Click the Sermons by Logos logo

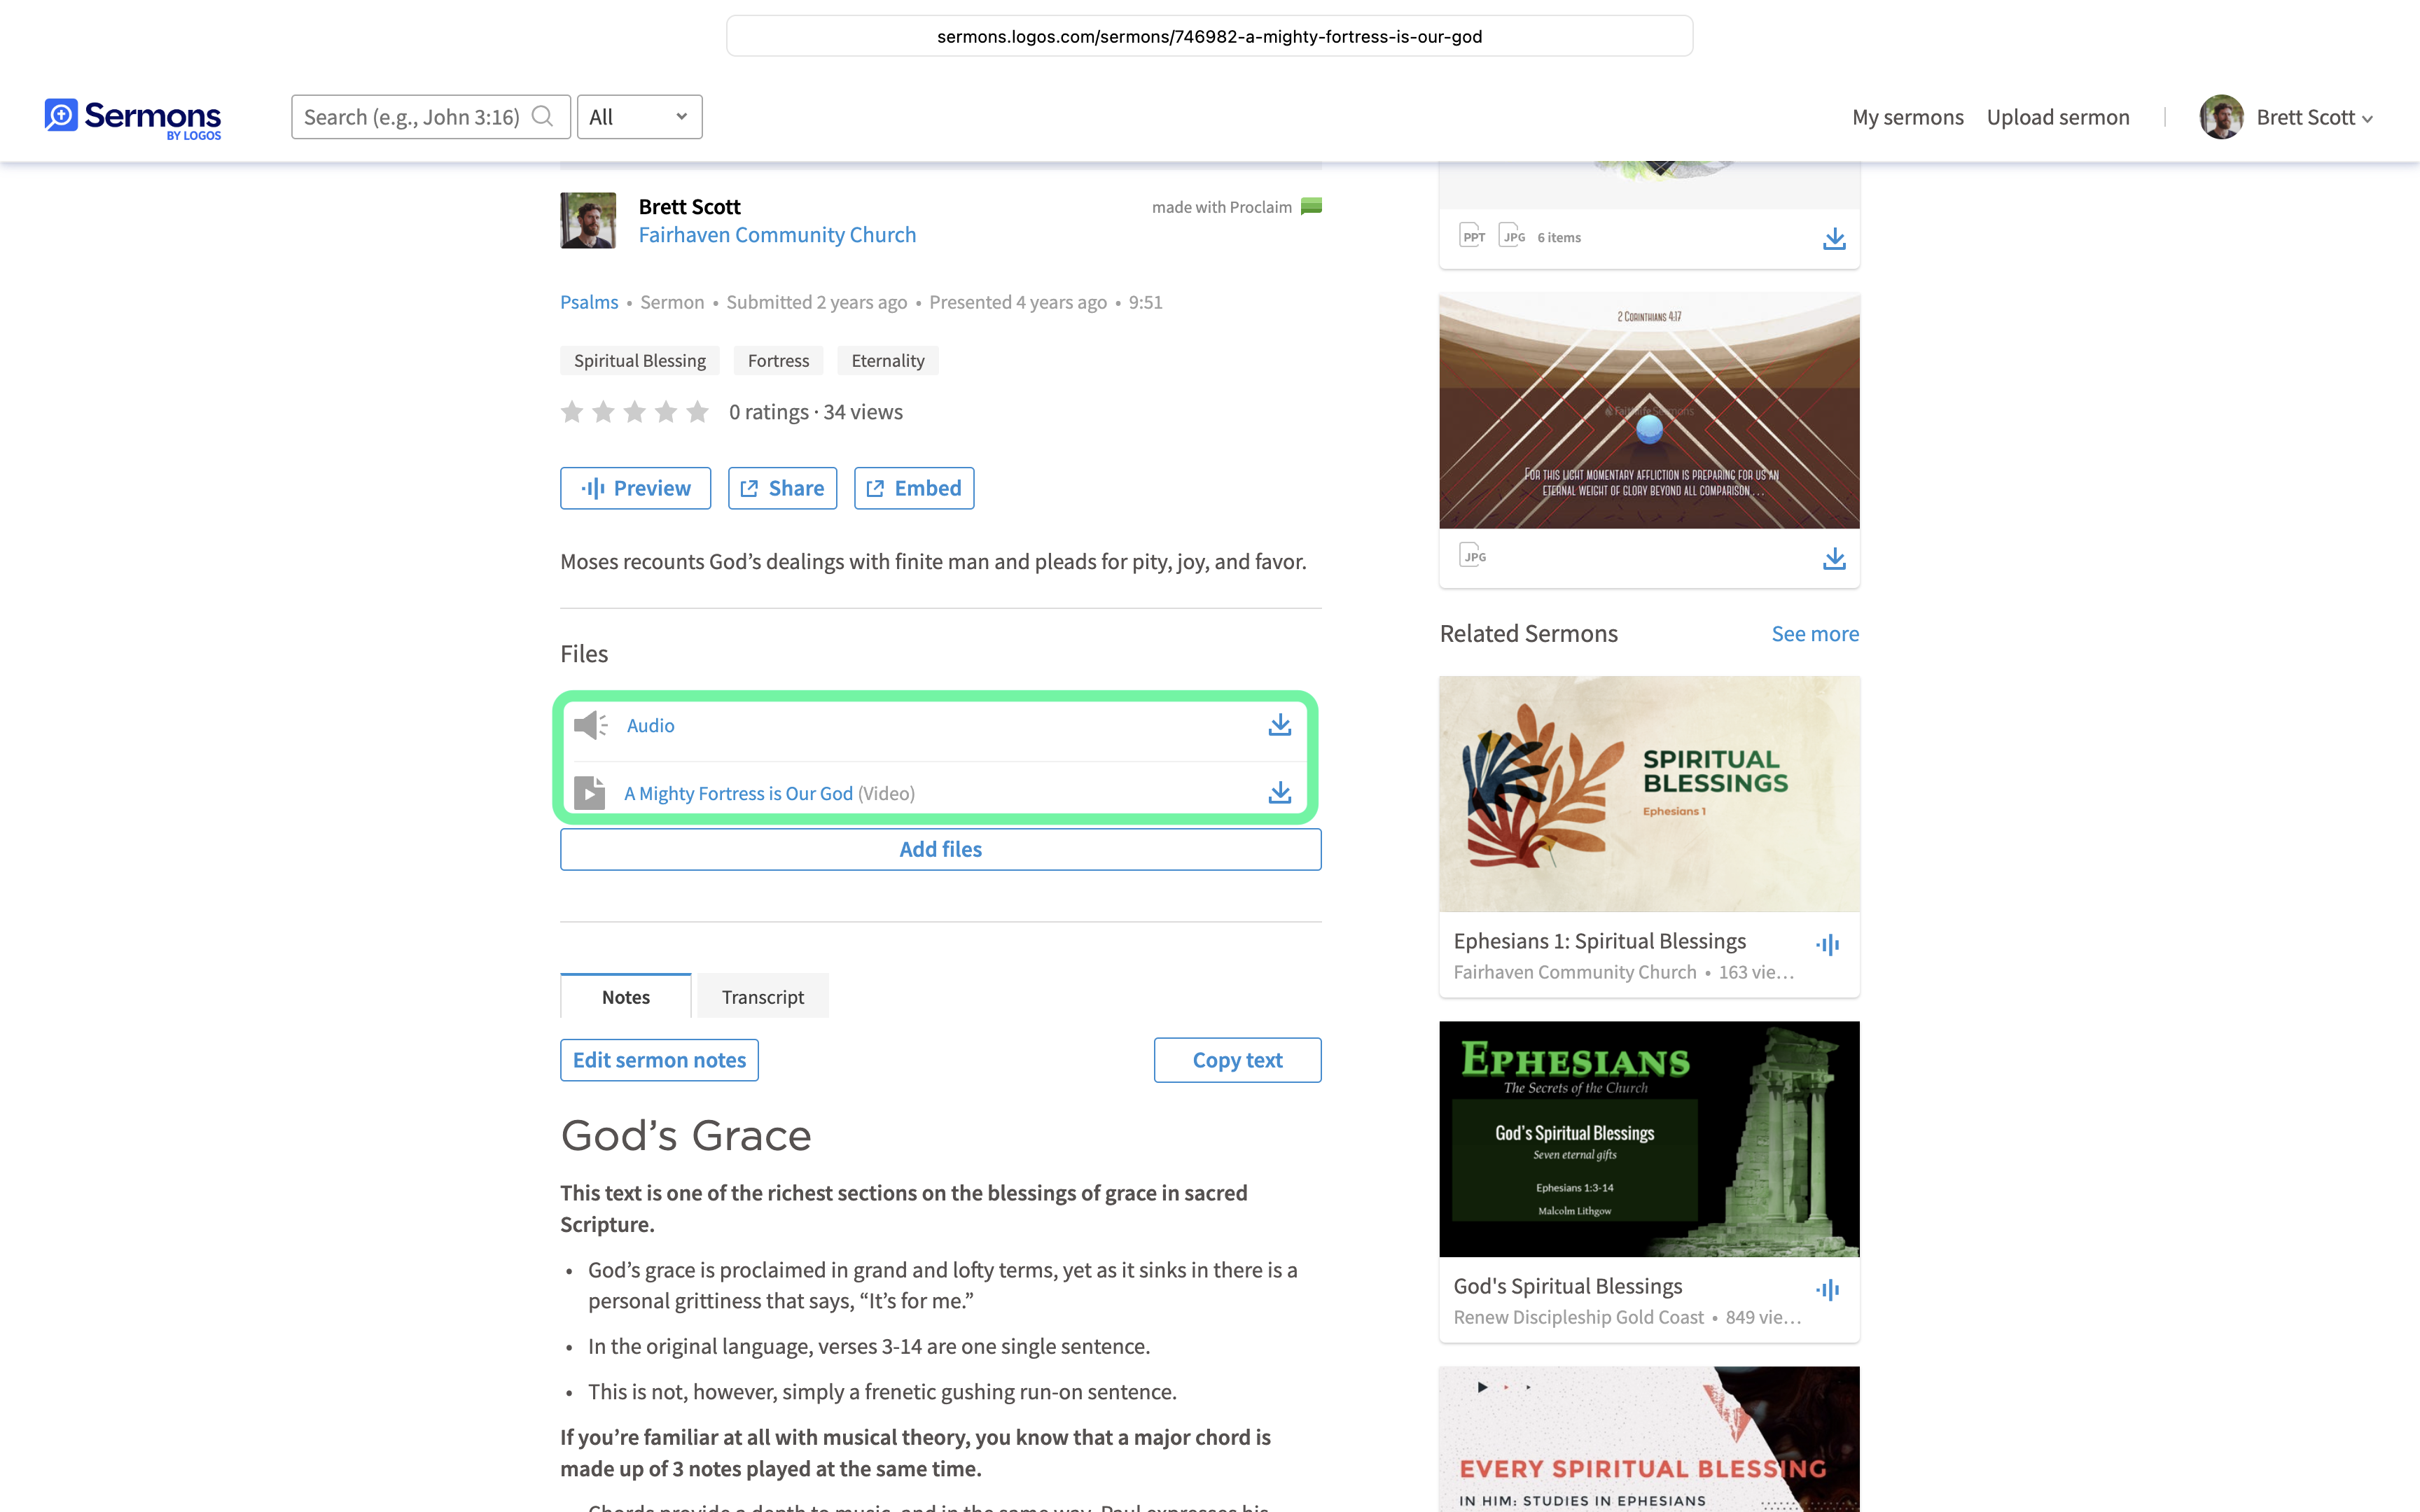(133, 118)
